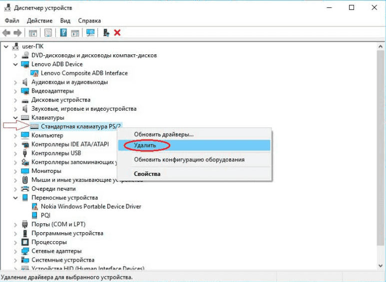Maximize the Диспетчер устройств window
The height and width of the screenshot is (282, 386).
pos(352,7)
